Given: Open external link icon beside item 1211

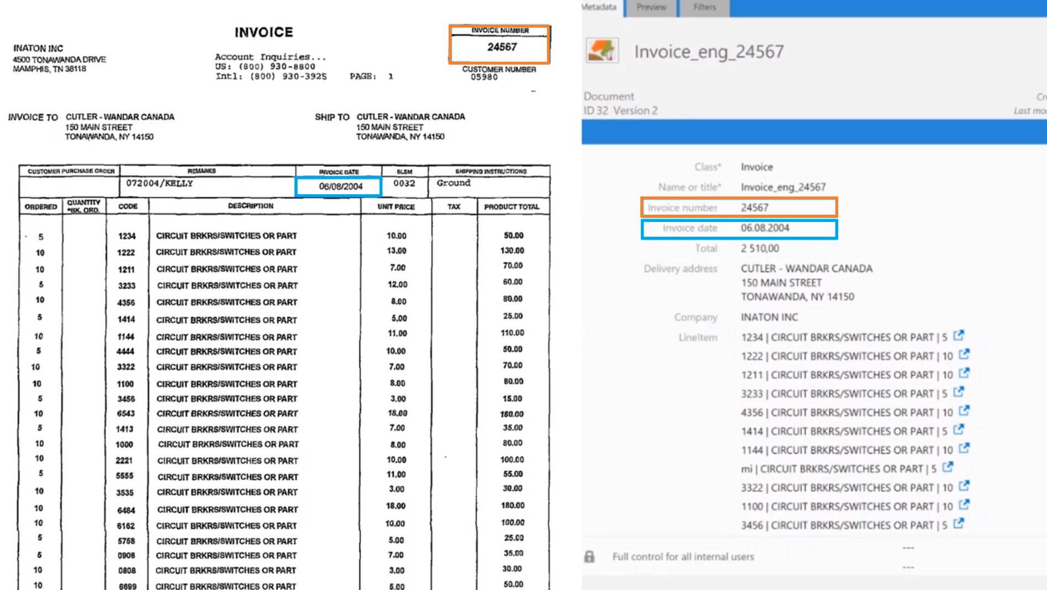Looking at the screenshot, I should [x=964, y=373].
